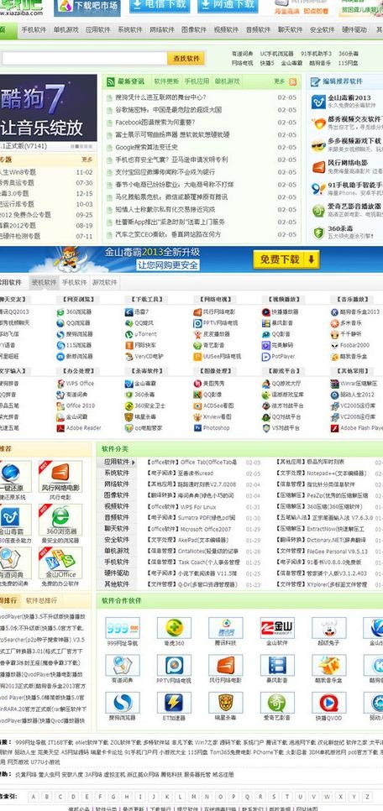Open the 美图秀秀 icon under 图像处理
Viewport: 383px width, 811px height.
pos(197,384)
